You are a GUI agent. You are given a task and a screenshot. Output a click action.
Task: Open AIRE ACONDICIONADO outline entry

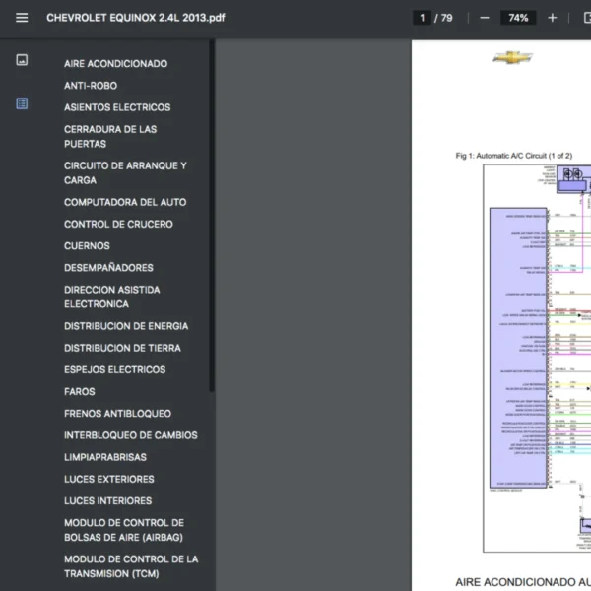tap(115, 64)
